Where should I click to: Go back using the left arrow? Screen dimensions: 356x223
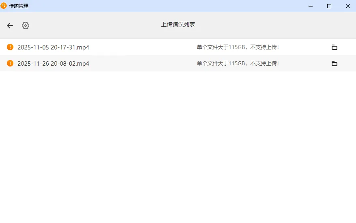[10, 26]
